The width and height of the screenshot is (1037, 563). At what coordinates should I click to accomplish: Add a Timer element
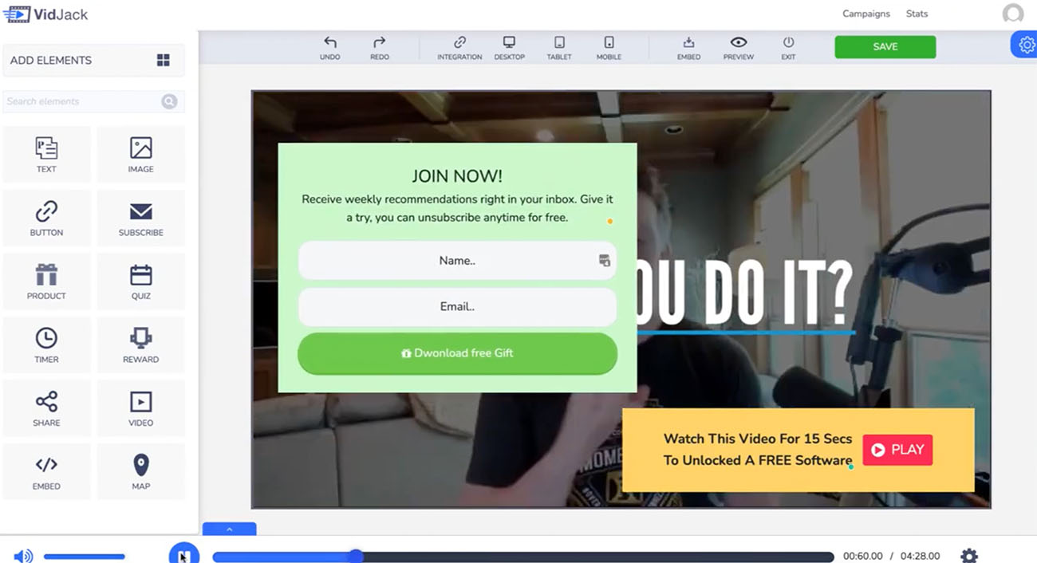coord(46,344)
